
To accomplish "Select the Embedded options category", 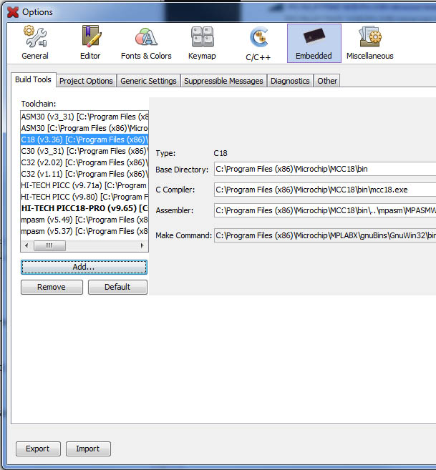I will point(314,43).
